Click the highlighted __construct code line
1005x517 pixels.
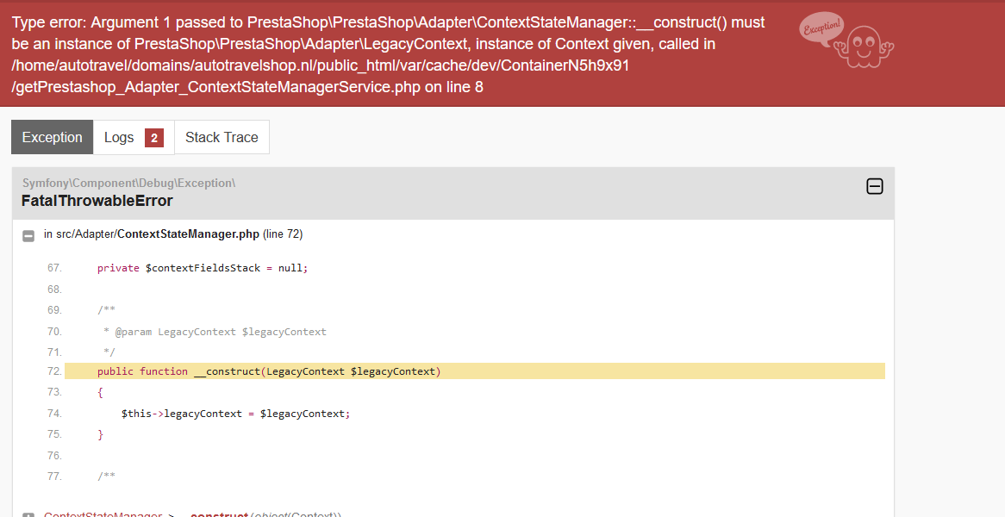click(x=269, y=371)
